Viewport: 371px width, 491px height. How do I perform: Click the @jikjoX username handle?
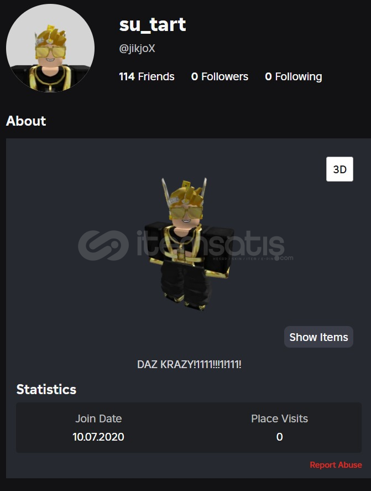coord(137,48)
